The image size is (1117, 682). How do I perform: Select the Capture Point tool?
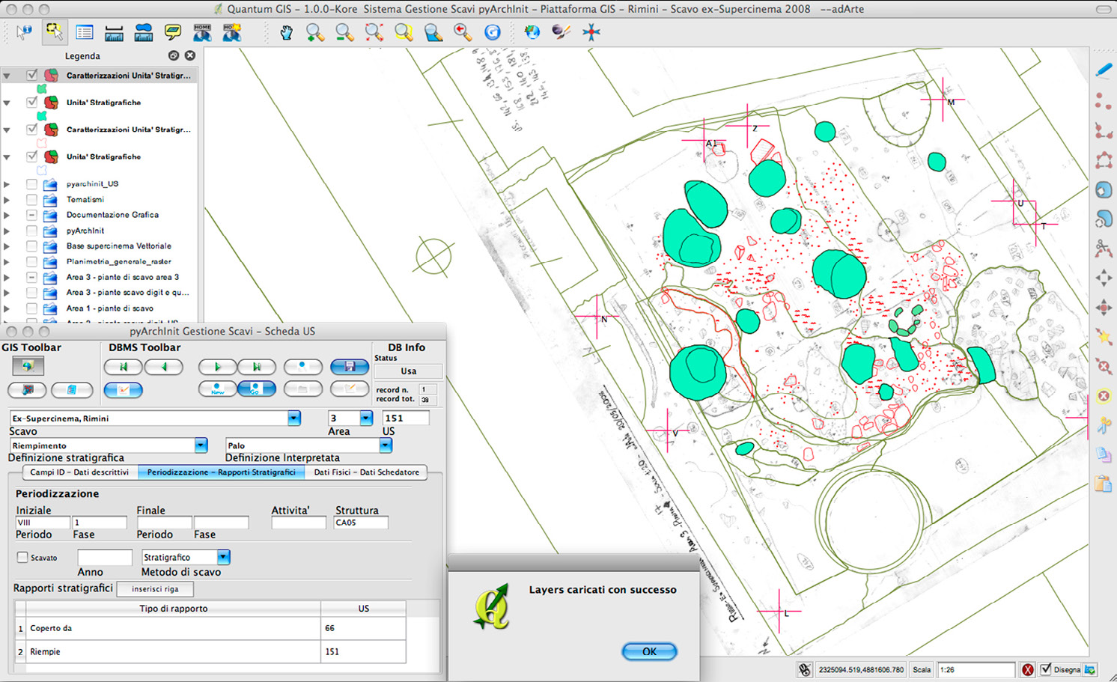click(1104, 100)
